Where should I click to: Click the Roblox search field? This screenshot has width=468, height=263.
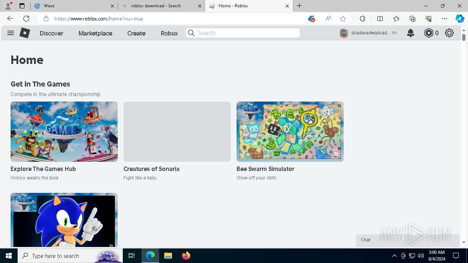tap(243, 33)
